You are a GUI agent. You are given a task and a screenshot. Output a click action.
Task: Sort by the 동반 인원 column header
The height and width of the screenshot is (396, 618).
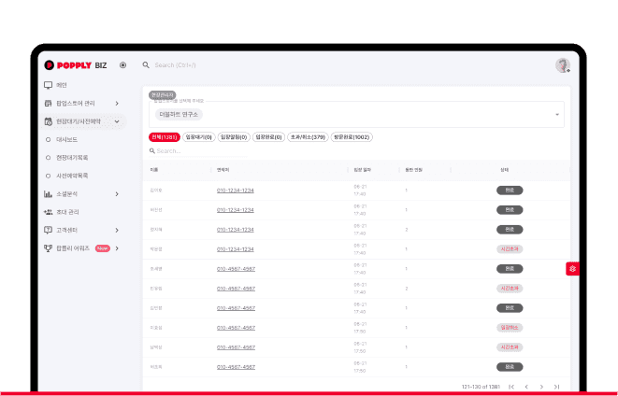pyautogui.click(x=414, y=170)
